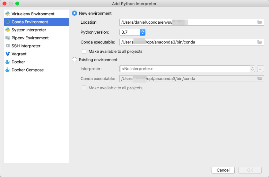Open the interpreter ellipsis browse button

[x=261, y=69]
